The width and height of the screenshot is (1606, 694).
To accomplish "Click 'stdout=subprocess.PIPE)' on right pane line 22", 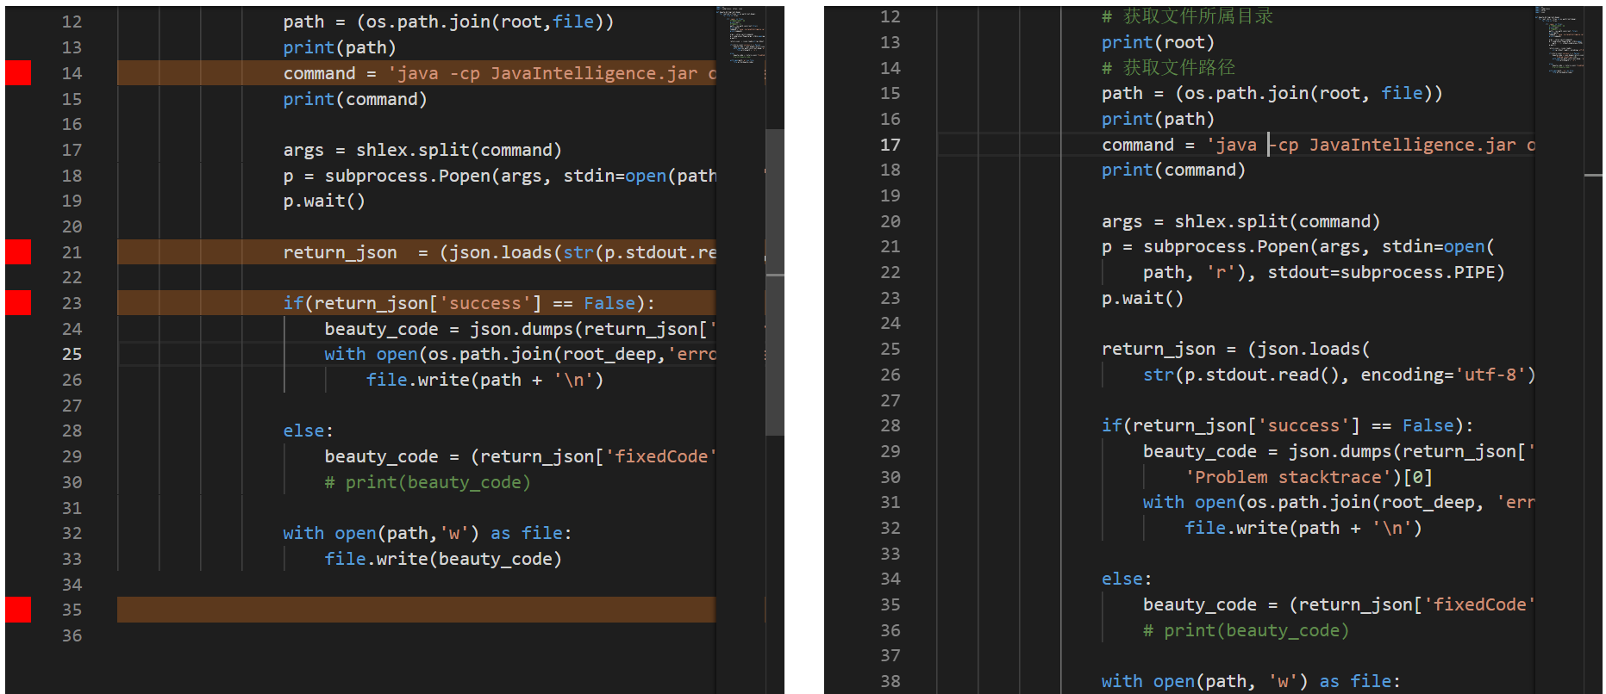I will pos(1386,272).
